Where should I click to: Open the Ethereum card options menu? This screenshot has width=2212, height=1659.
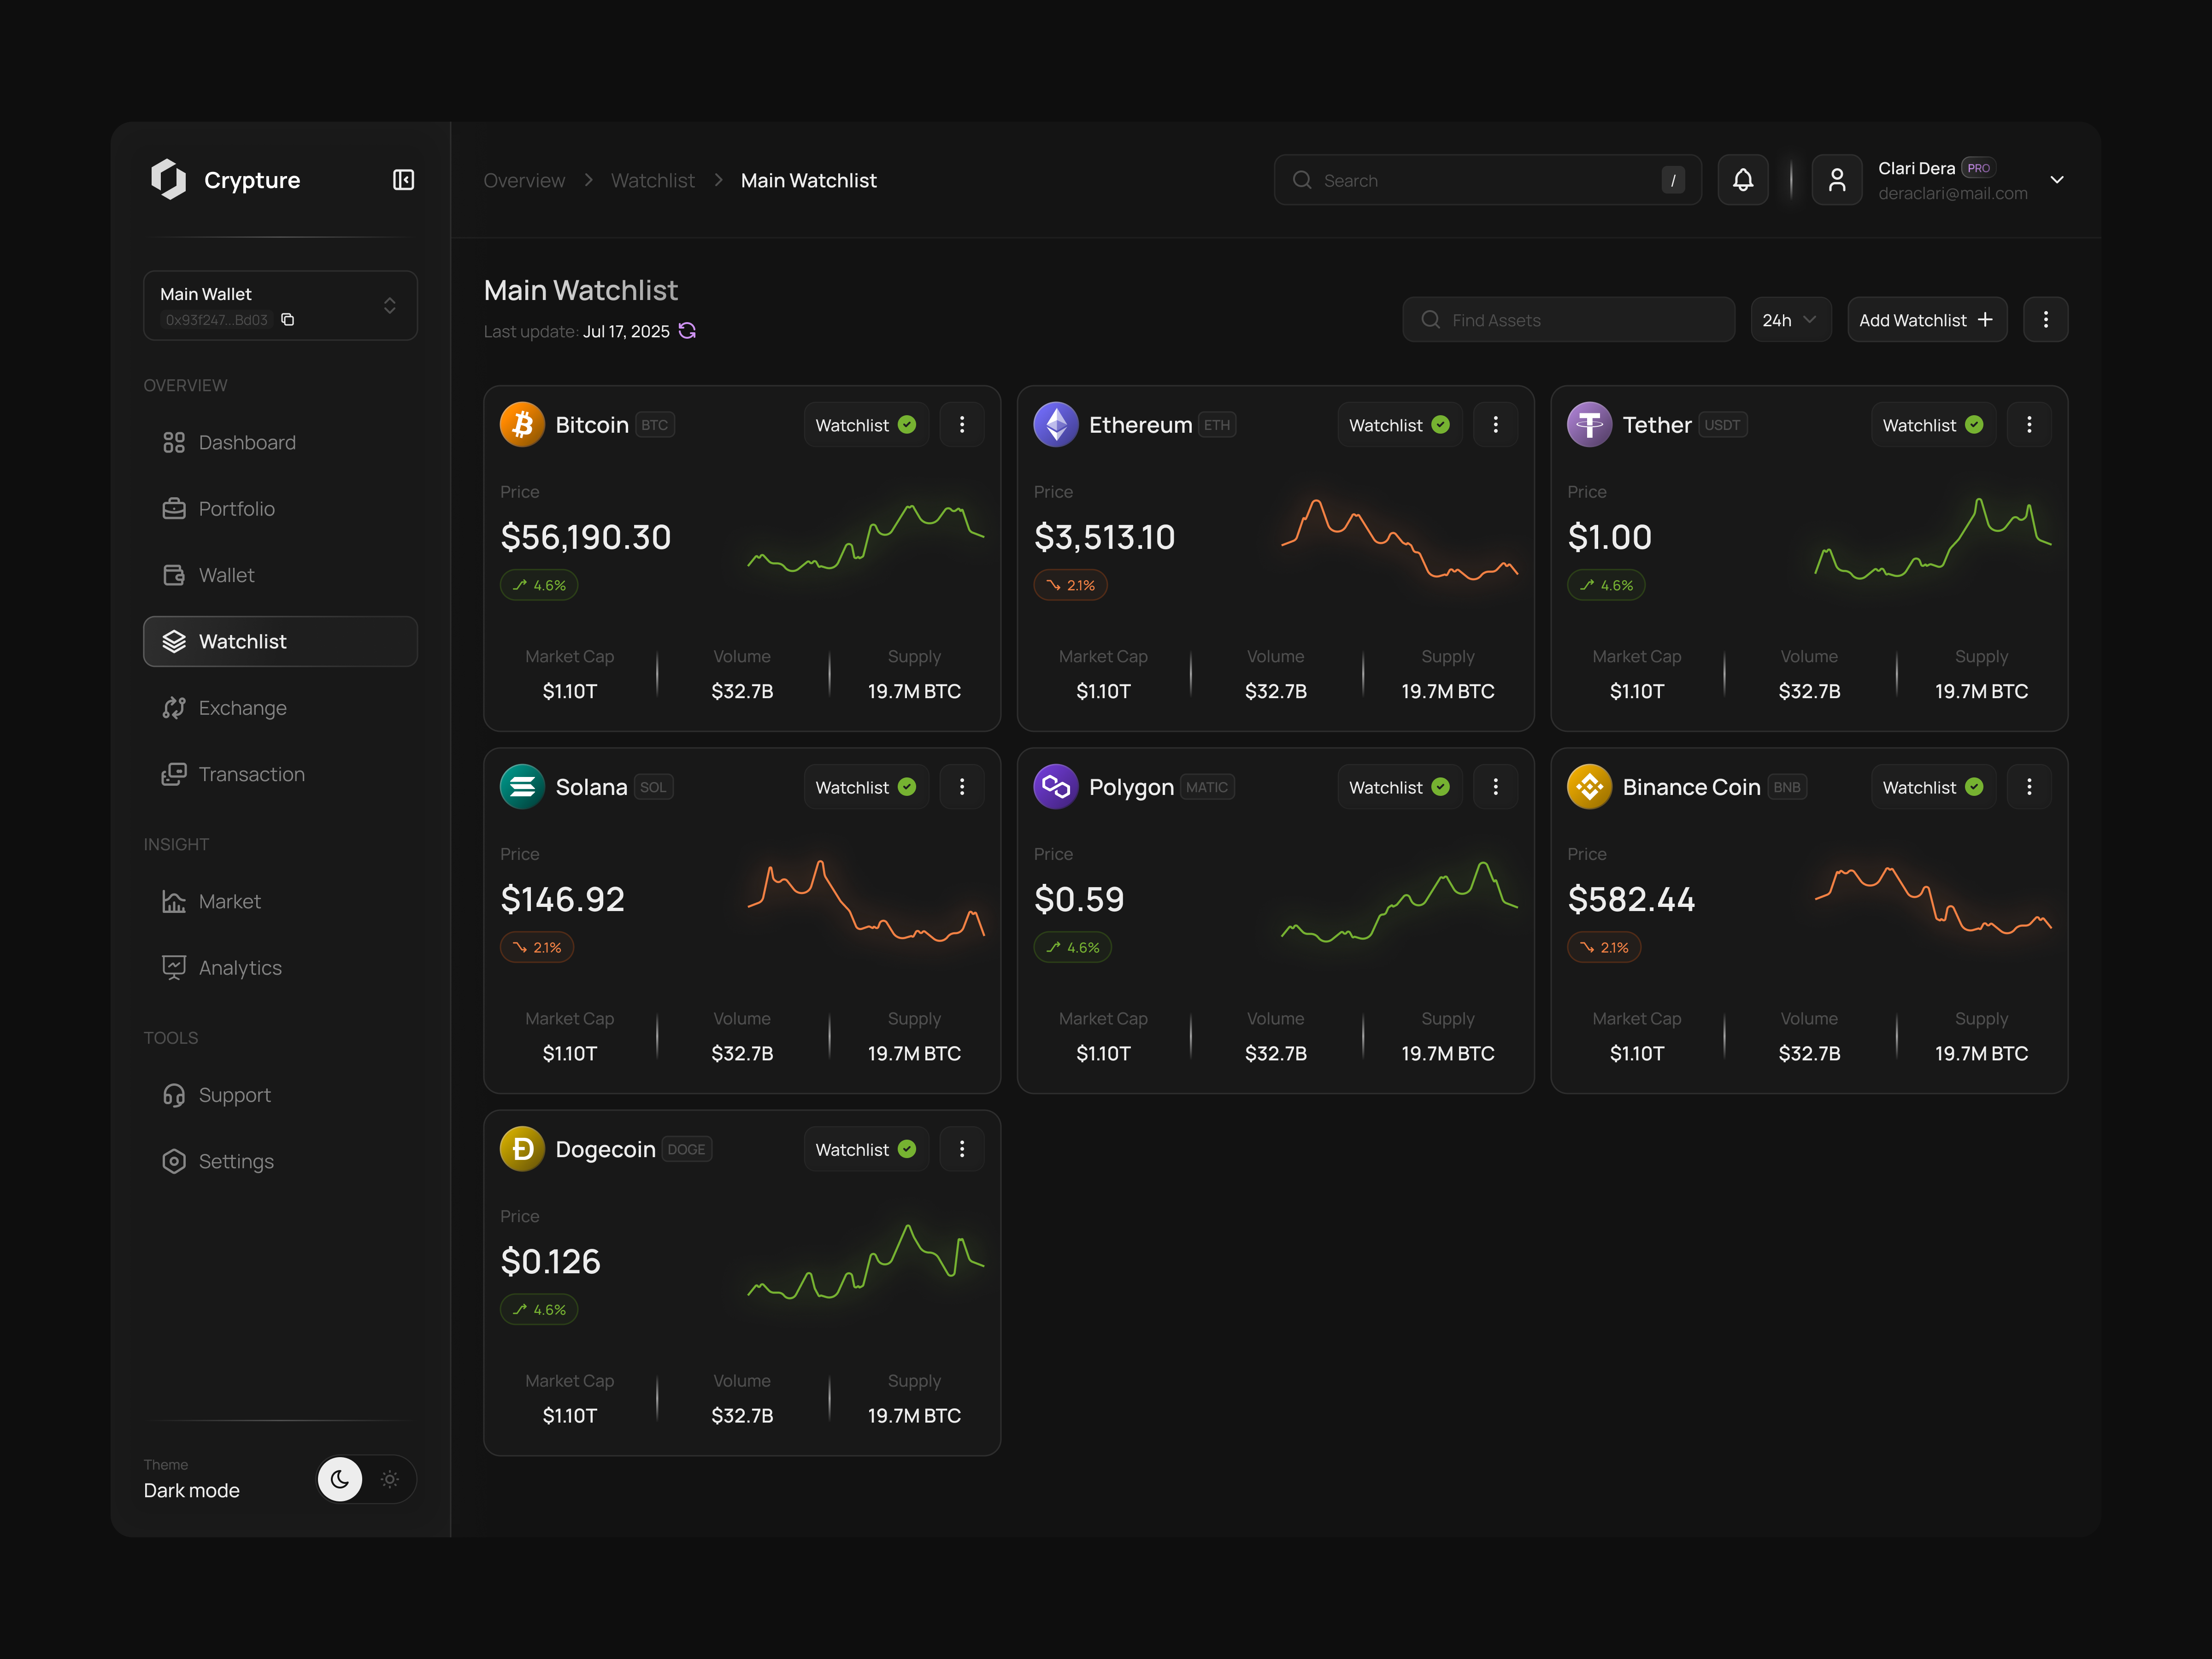pos(1496,424)
